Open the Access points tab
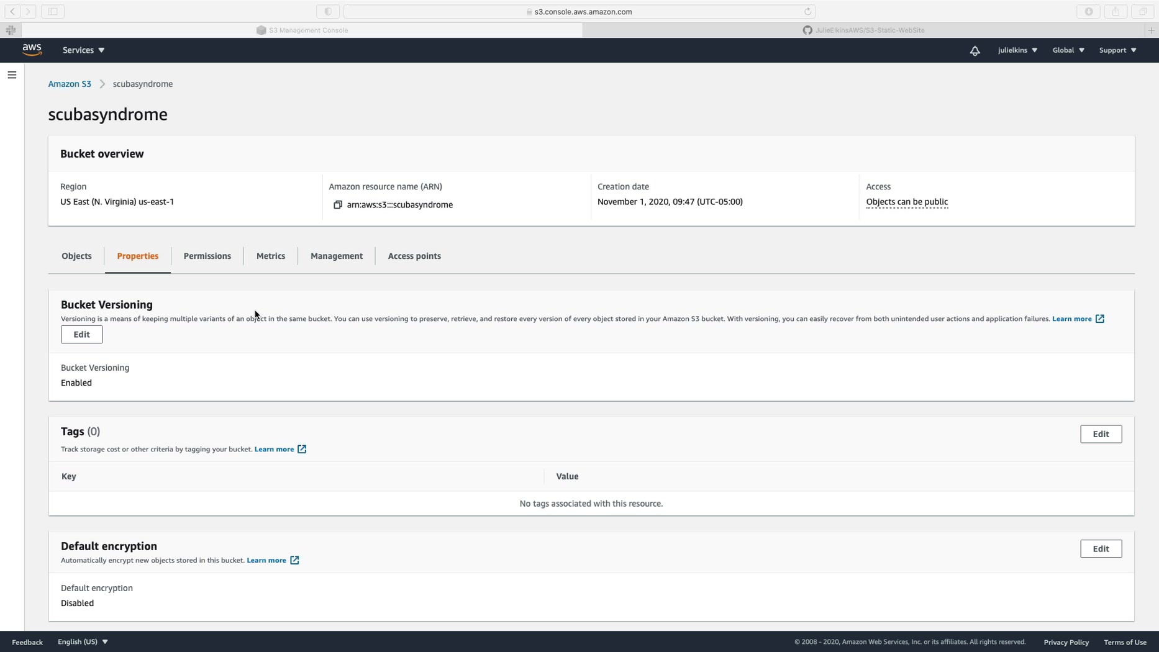Viewport: 1159px width, 652px height. click(x=414, y=256)
